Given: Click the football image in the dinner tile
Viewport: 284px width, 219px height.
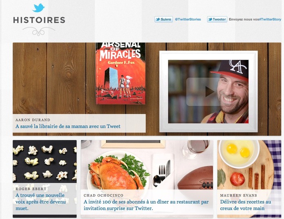Looking at the screenshot, I should click(x=195, y=178).
